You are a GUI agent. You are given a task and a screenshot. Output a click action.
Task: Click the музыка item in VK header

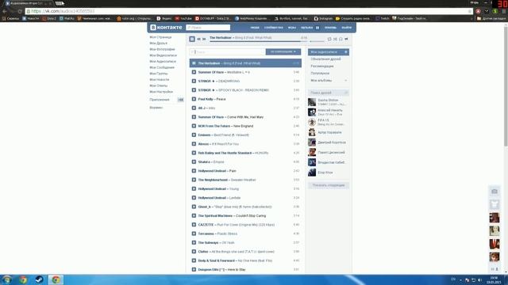[x=306, y=28]
